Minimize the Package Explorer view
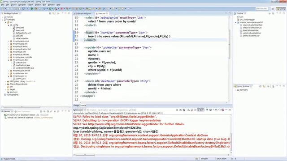This screenshot has width=287, height=161. click(x=65, y=13)
